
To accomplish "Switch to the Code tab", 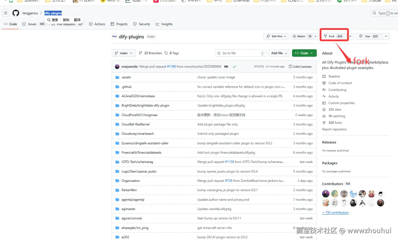I will point(10,24).
